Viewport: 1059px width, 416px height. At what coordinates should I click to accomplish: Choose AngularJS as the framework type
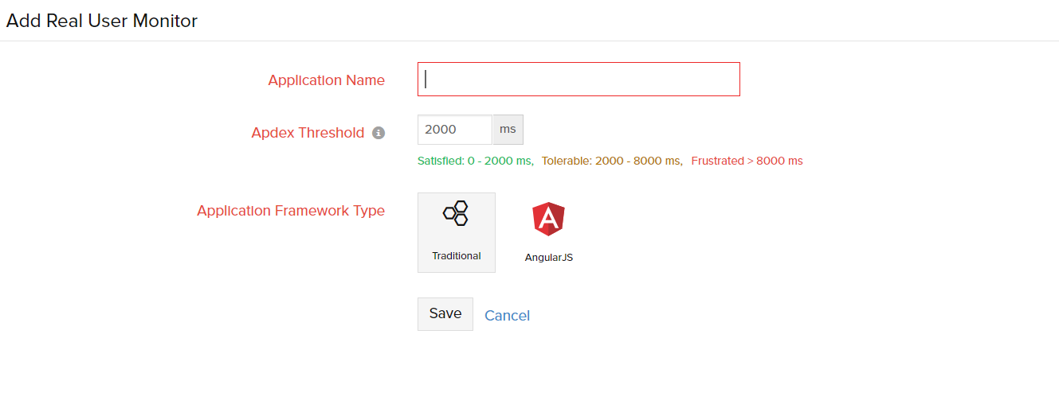click(548, 233)
